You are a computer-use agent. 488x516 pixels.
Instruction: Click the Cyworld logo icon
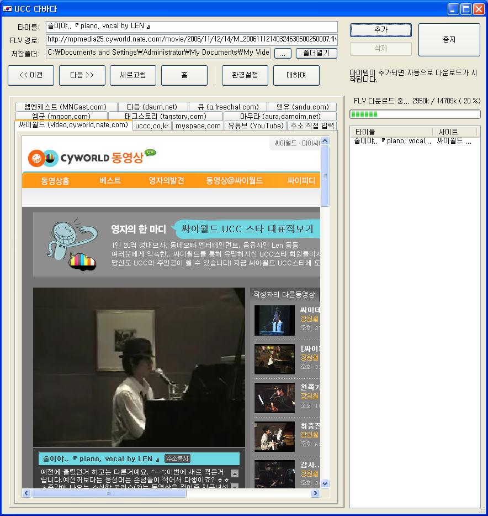click(x=43, y=158)
